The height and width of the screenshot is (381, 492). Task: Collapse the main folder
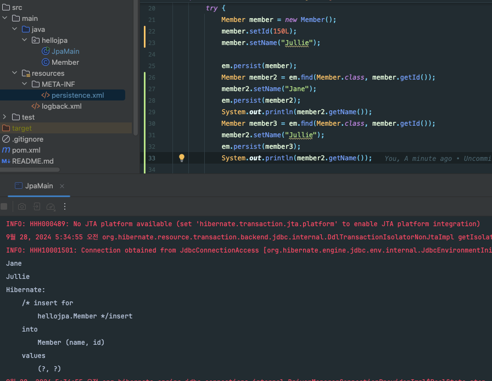coord(5,18)
